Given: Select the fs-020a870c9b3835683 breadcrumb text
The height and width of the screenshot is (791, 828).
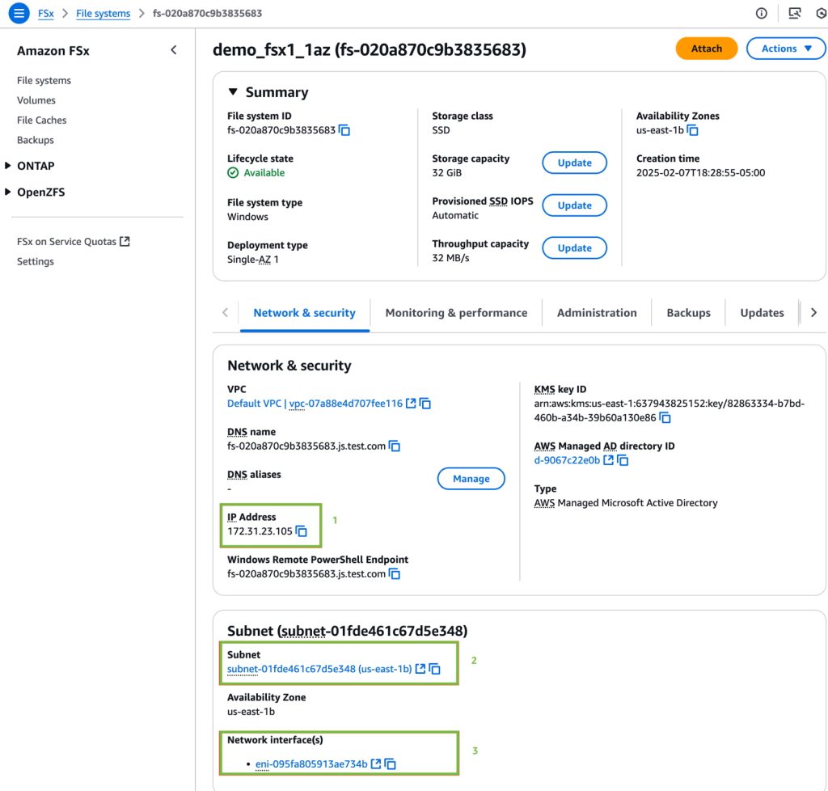Looking at the screenshot, I should (208, 13).
